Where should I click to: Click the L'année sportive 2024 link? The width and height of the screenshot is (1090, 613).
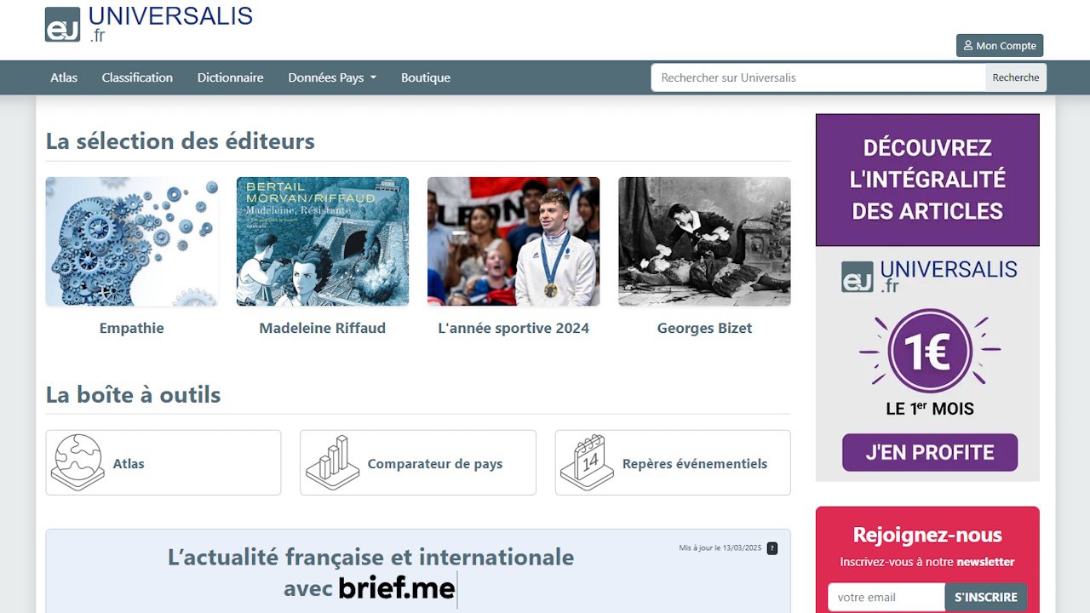[513, 241]
